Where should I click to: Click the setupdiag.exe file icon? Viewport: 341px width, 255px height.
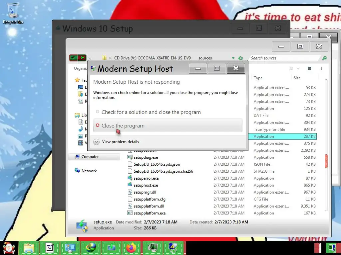(130, 157)
